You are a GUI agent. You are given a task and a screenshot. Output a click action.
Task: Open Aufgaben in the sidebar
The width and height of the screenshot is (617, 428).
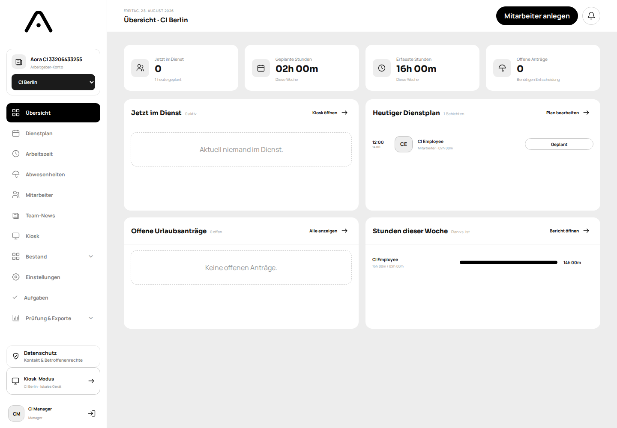(53, 297)
